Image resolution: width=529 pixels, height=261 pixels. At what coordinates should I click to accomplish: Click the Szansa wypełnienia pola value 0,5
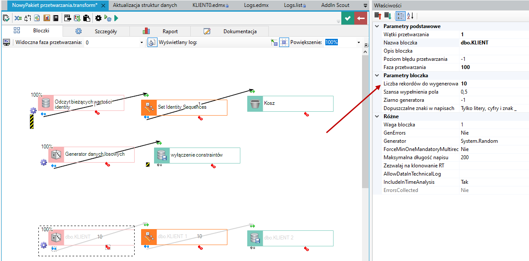coord(494,92)
